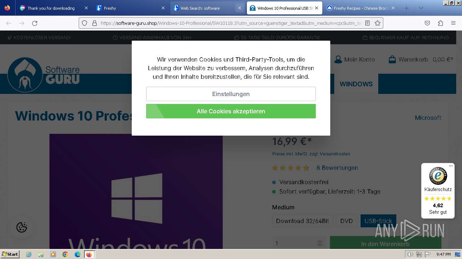The width and height of the screenshot is (462, 259).
Task: Click the browser back arrow
Action: point(9,23)
